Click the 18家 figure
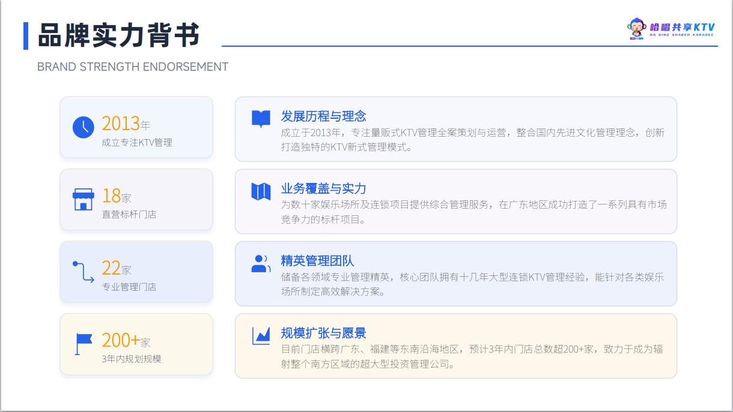The height and width of the screenshot is (412, 733). (x=117, y=196)
